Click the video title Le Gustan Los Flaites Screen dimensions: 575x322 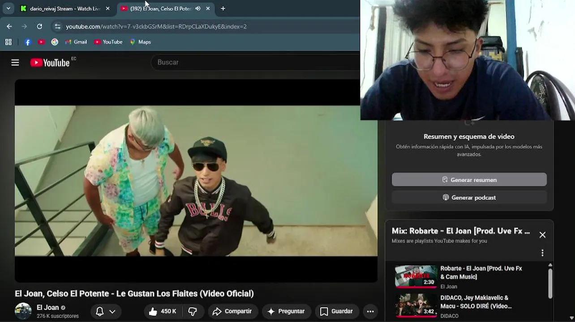coord(134,293)
